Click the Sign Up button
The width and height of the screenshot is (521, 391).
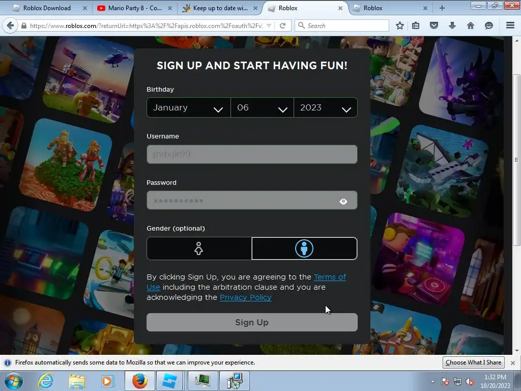tap(252, 322)
